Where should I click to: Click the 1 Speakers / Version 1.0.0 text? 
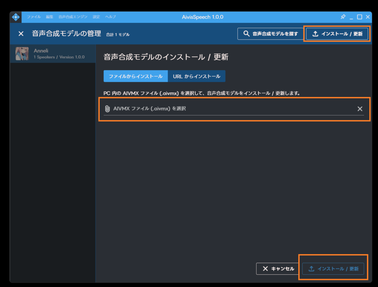coord(59,57)
